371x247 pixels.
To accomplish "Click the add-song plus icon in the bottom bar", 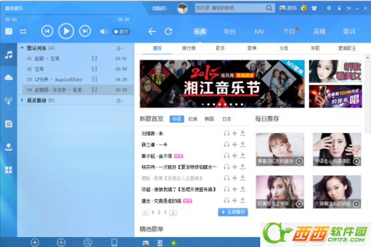I will point(35,242).
